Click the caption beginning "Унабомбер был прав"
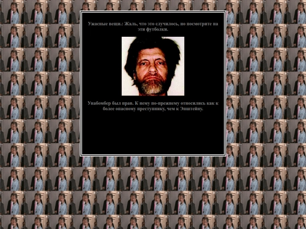The width and height of the screenshot is (306, 229). click(153, 106)
